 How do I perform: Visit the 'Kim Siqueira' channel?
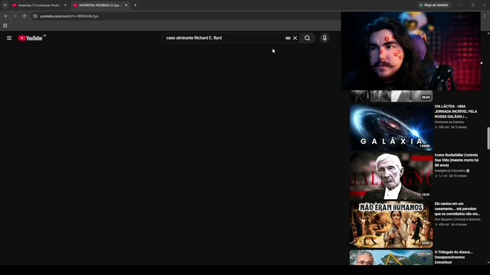coord(458,219)
